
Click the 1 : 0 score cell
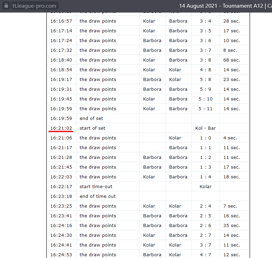click(205, 138)
